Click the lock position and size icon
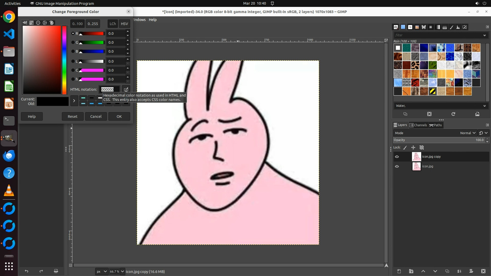This screenshot has width=491, height=276. [413, 147]
